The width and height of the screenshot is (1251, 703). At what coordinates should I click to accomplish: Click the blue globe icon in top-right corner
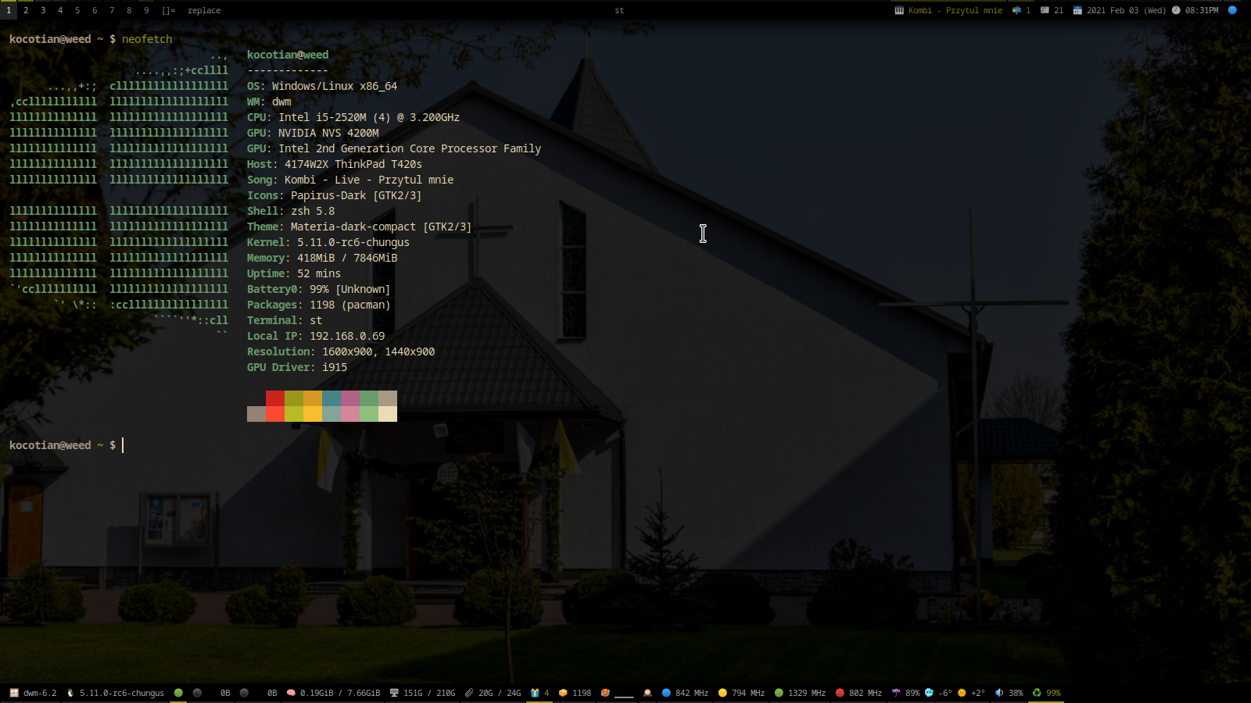click(1232, 10)
